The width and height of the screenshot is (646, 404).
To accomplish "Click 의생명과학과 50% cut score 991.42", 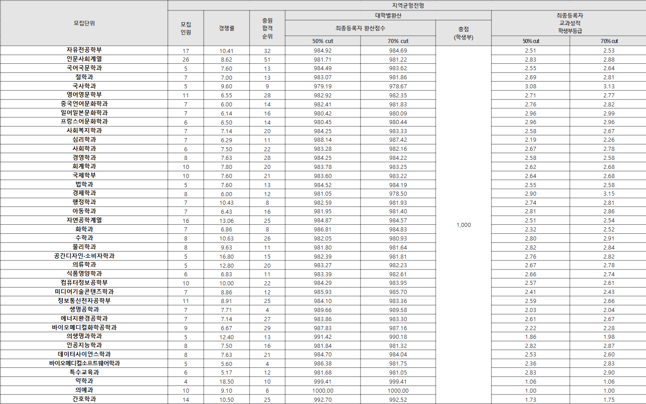I will 323,337.
